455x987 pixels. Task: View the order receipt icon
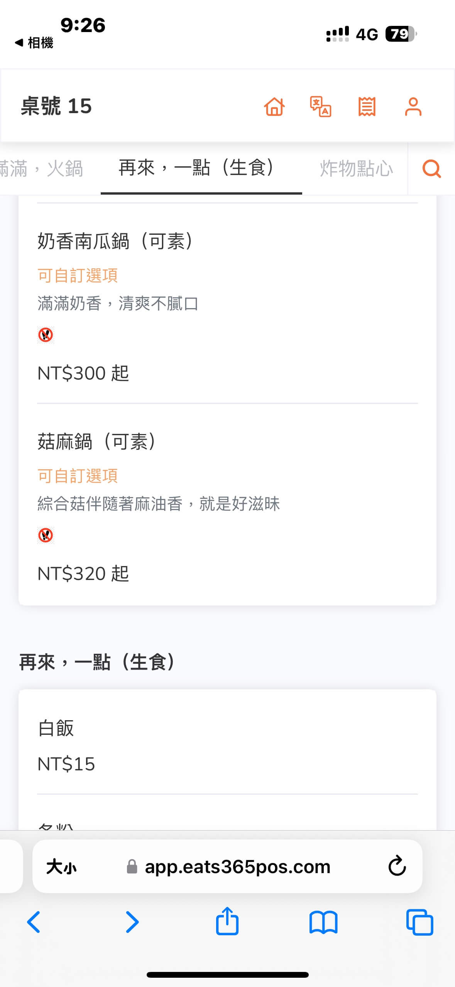367,107
